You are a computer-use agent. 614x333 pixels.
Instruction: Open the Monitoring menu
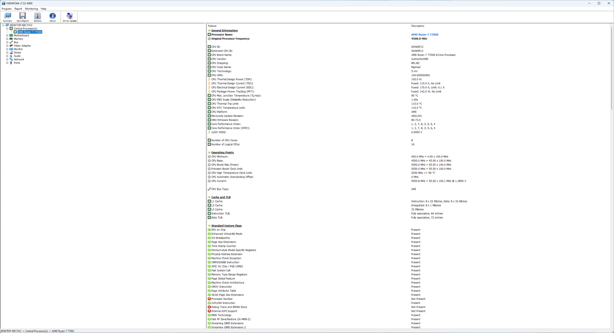tap(31, 9)
